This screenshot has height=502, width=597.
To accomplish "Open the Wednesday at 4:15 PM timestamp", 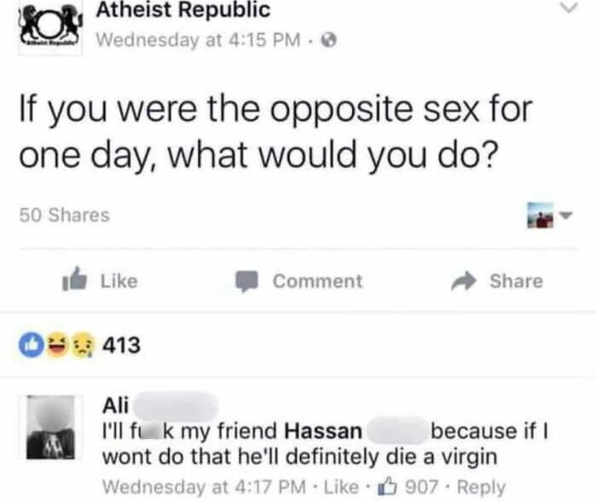I will tap(198, 40).
